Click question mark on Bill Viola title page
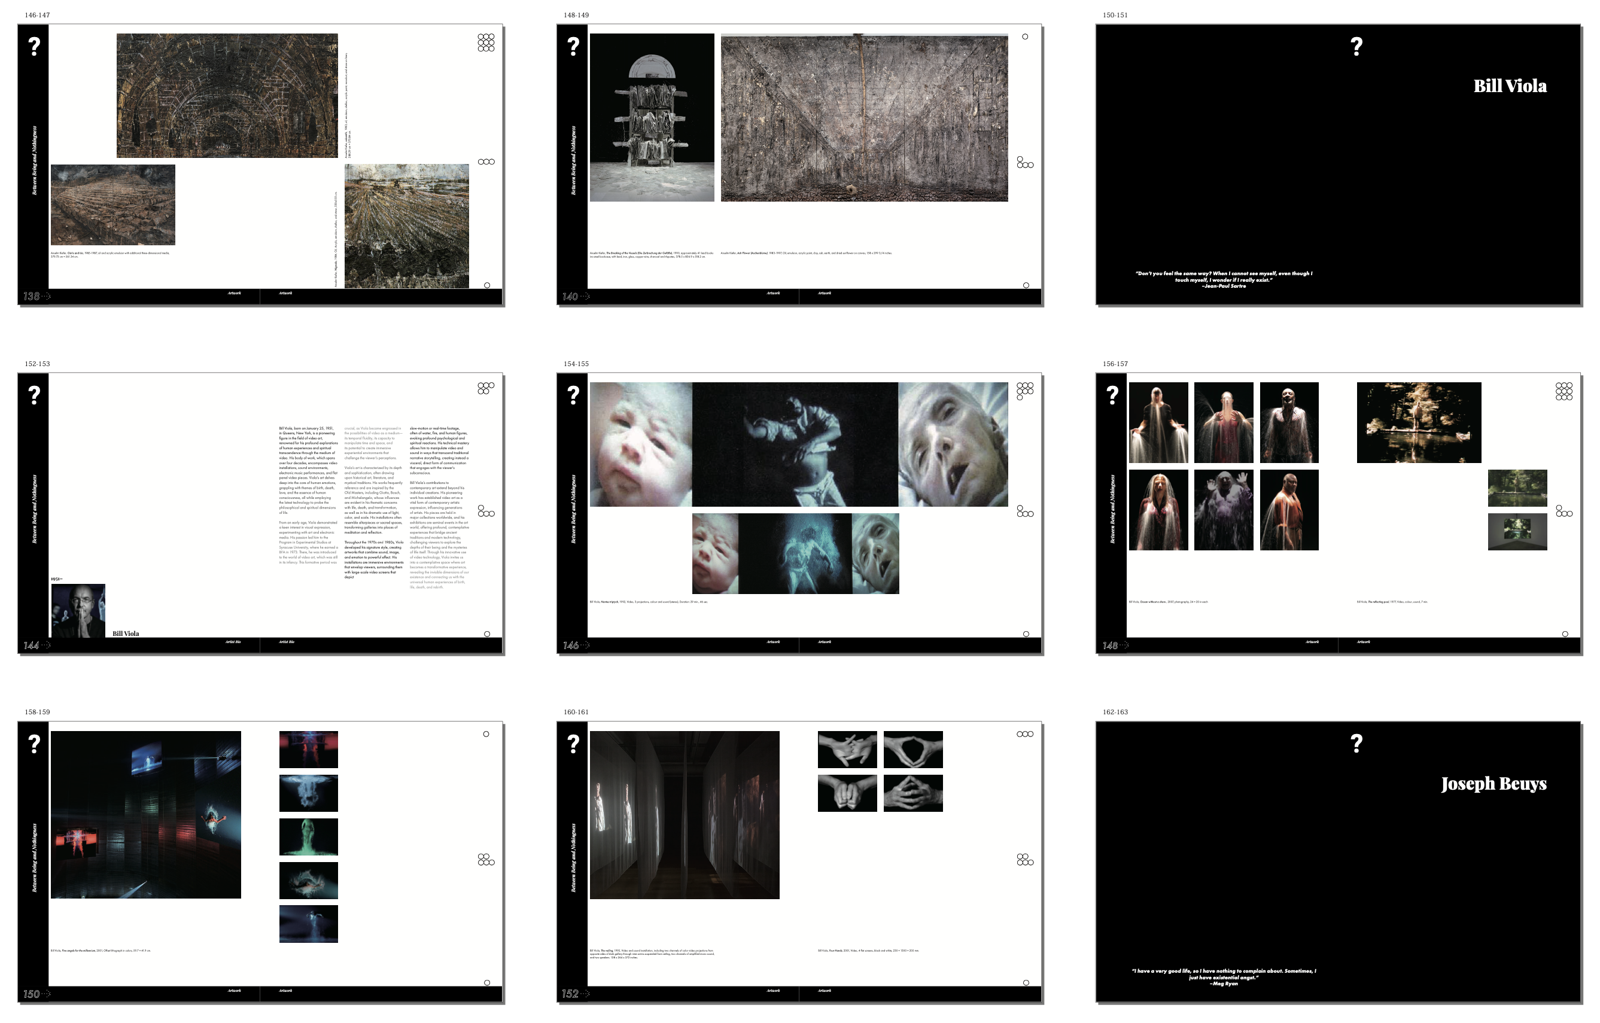The width and height of the screenshot is (1600, 1023). pyautogui.click(x=1356, y=47)
